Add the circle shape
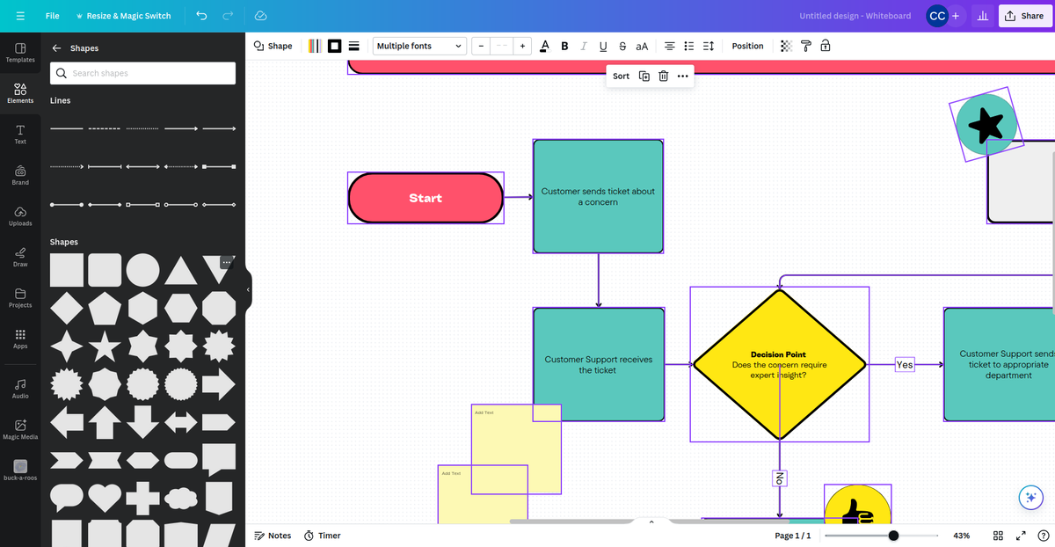This screenshot has width=1055, height=547. [x=142, y=270]
